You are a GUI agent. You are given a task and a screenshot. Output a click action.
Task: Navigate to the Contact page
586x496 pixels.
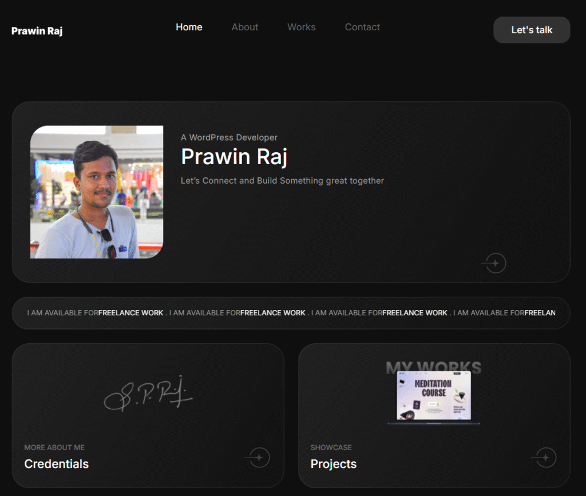click(362, 27)
